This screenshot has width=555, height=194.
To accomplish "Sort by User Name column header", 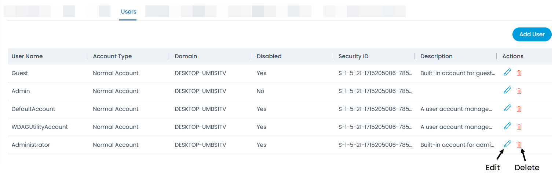I will (27, 56).
